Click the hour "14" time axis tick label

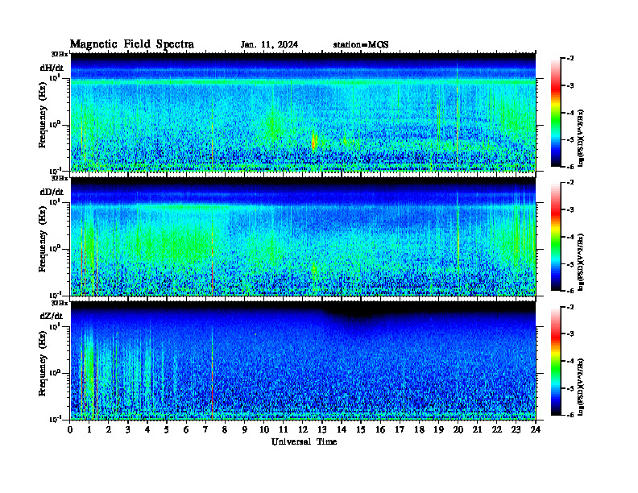[342, 430]
